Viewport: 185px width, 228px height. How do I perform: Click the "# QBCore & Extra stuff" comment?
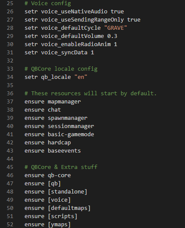click(61, 167)
